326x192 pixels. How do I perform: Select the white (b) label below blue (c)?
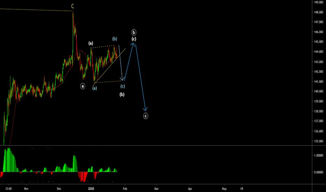[x=122, y=95]
